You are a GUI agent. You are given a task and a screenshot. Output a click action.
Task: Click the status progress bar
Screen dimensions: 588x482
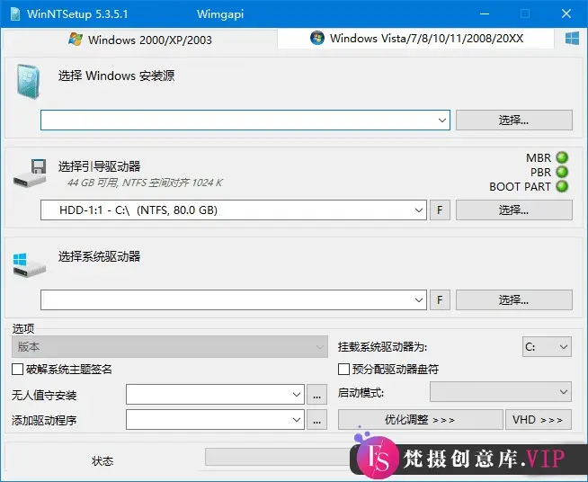(x=278, y=457)
